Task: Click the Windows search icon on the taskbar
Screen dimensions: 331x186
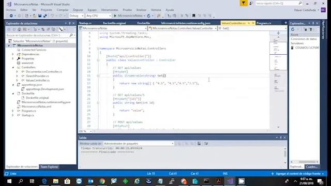Action: [21, 181]
